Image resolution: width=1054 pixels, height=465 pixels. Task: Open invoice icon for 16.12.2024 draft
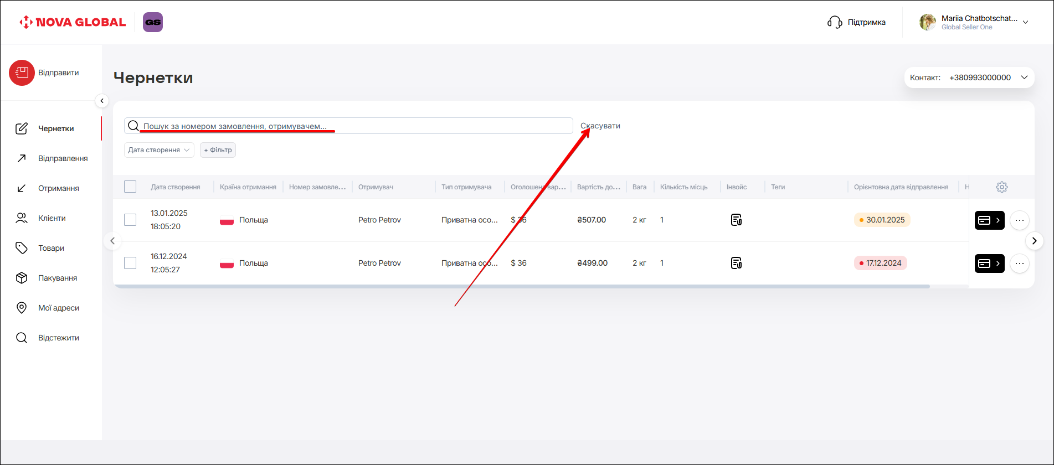(736, 263)
